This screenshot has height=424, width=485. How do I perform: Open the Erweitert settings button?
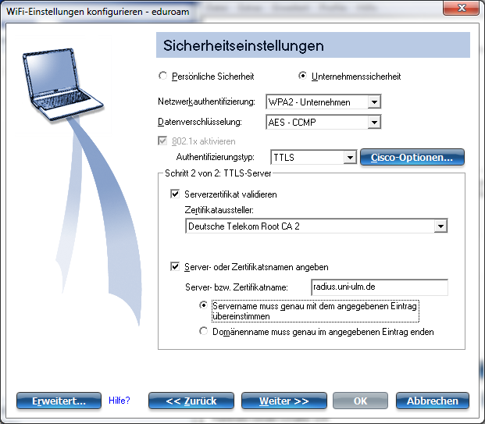pos(59,401)
